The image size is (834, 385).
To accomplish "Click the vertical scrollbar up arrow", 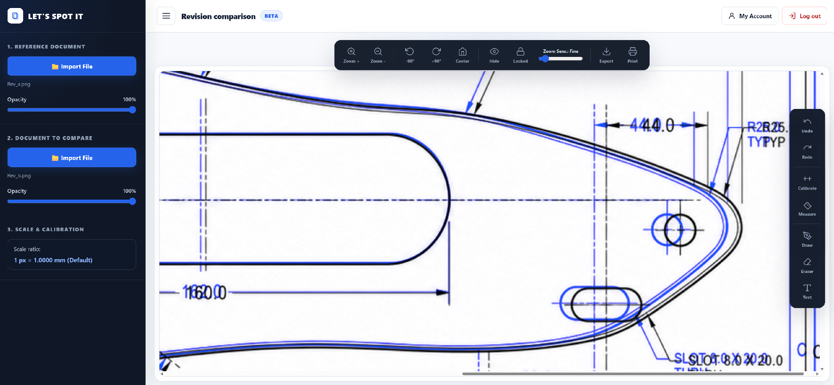I will pos(822,74).
